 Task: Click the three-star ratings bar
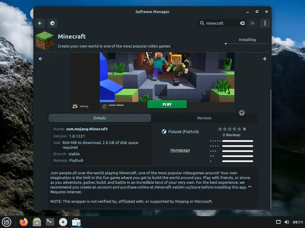[x=238, y=151]
